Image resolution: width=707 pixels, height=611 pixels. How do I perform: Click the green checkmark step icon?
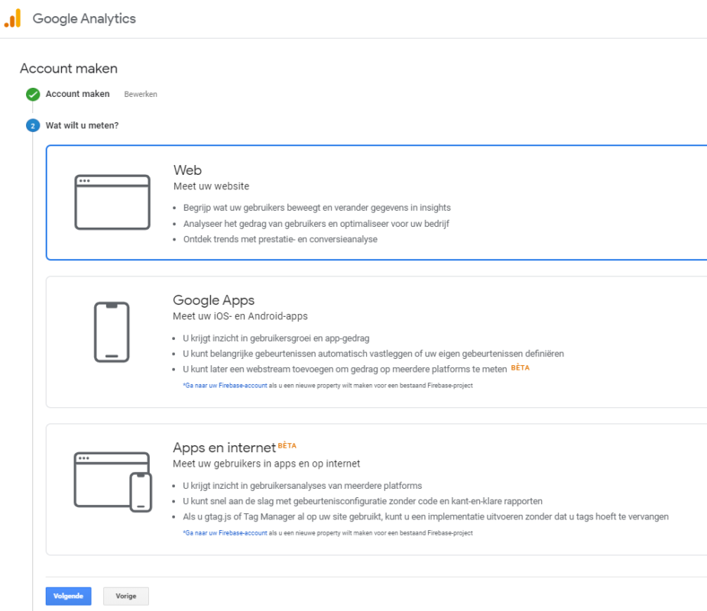(x=33, y=94)
